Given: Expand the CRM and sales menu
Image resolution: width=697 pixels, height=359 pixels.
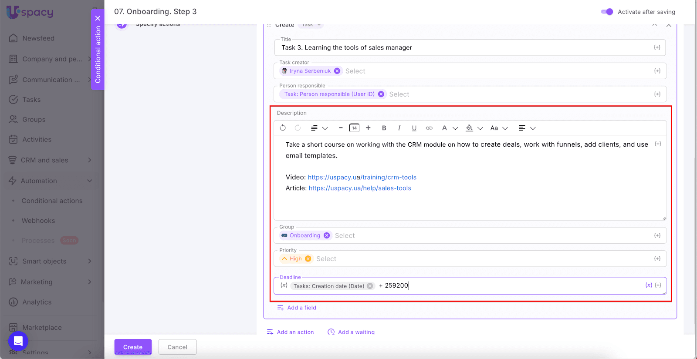Looking at the screenshot, I should click(x=50, y=160).
